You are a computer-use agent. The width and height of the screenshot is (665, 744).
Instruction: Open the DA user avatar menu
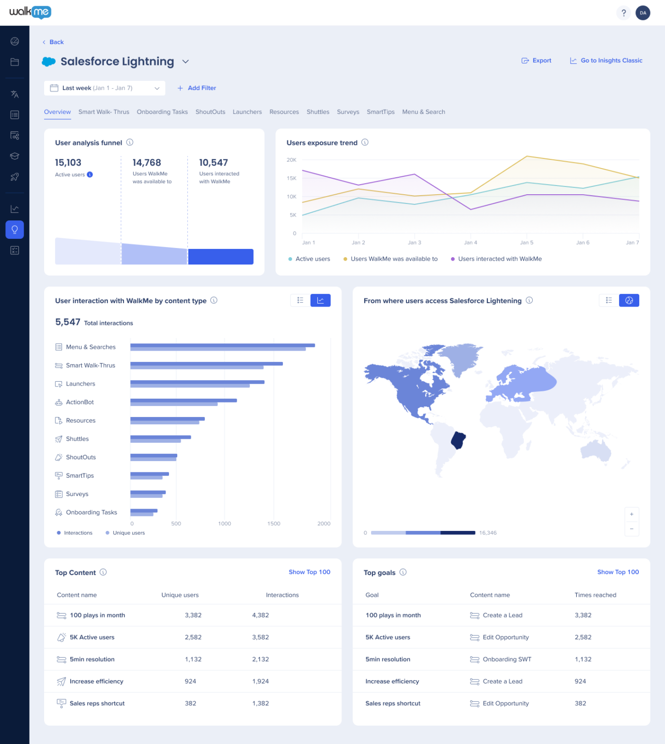[x=643, y=13]
